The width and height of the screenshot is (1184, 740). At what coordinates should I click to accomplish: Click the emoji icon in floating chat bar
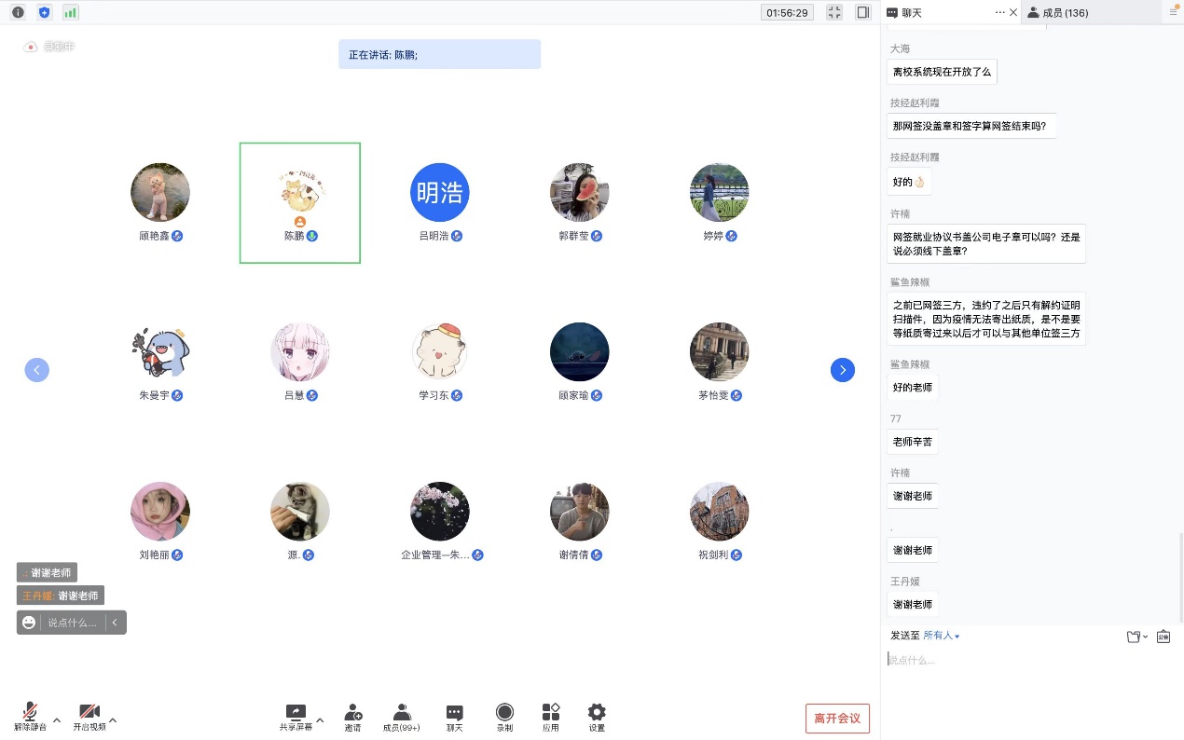coord(29,623)
